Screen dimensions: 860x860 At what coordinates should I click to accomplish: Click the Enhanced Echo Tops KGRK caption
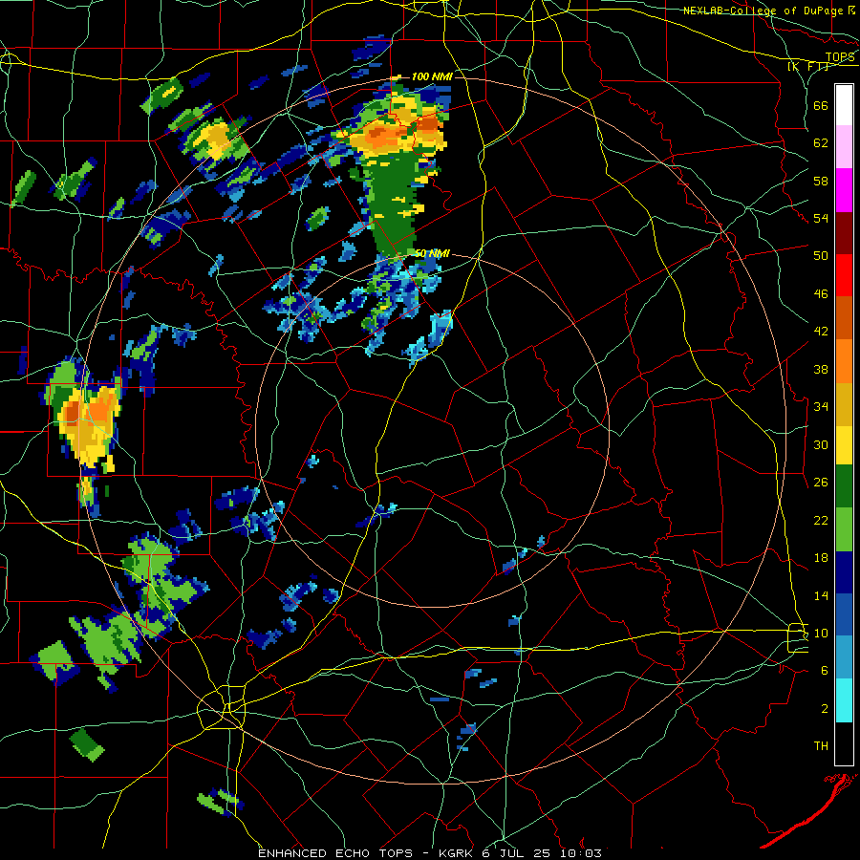click(x=429, y=853)
